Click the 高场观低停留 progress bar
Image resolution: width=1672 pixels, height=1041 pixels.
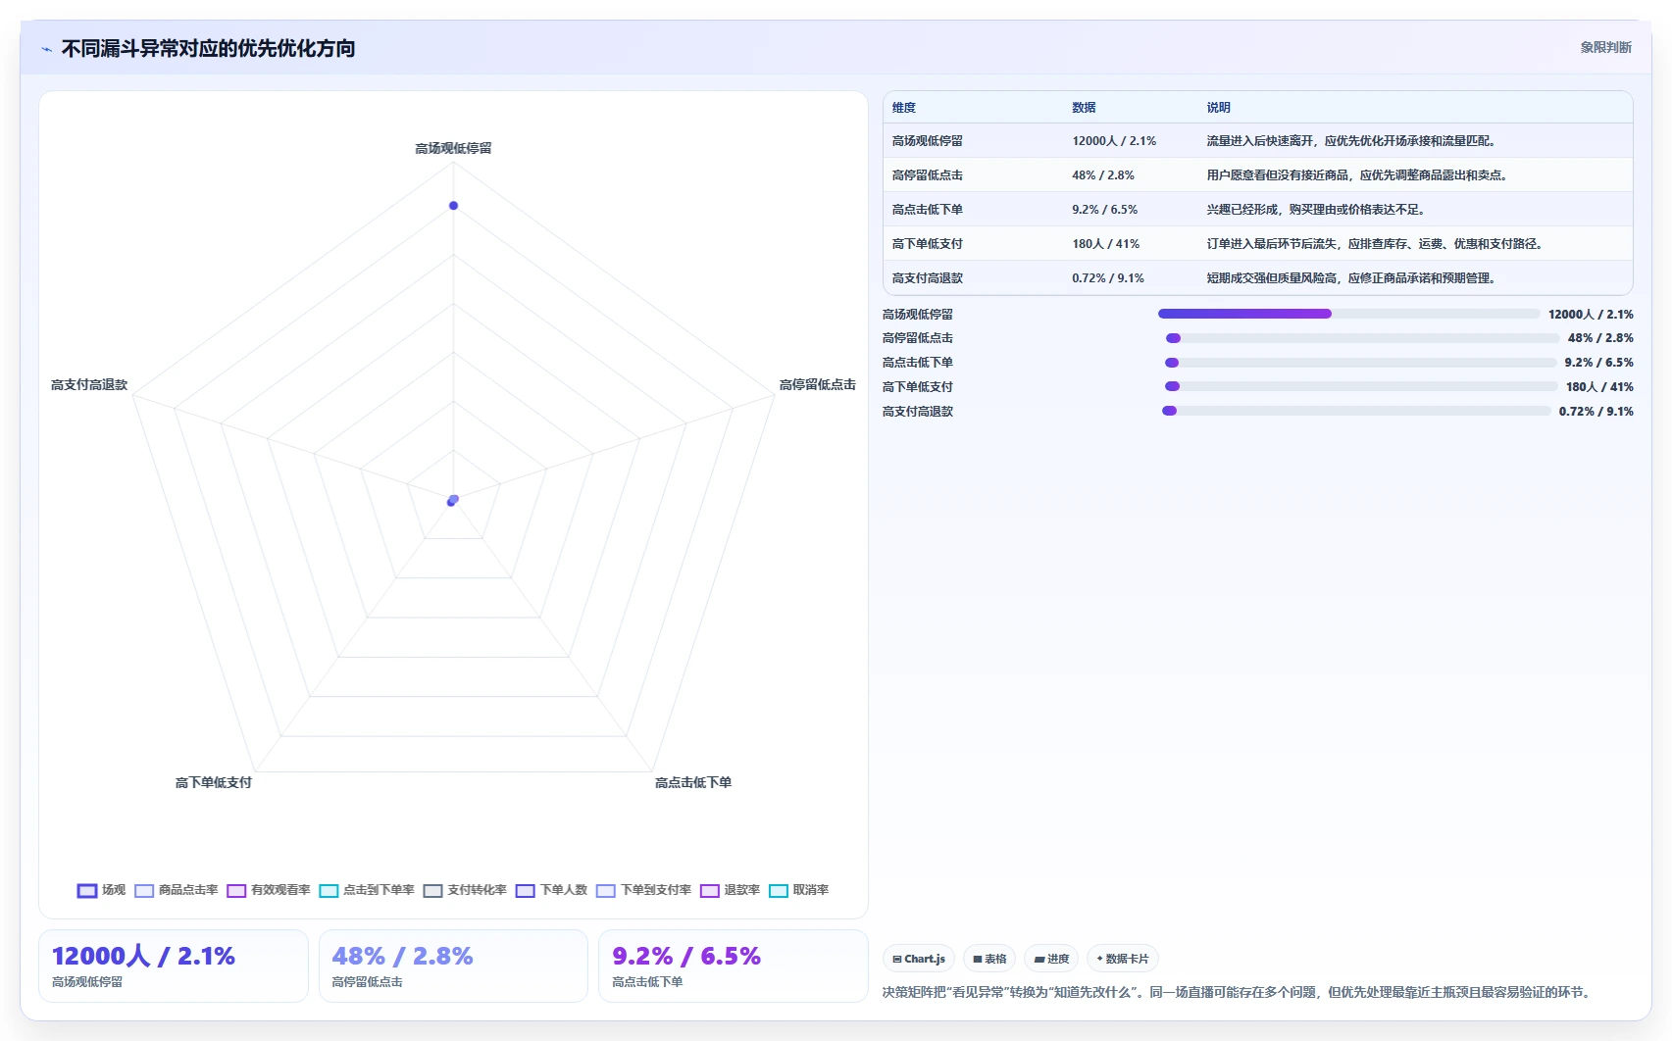1349,314
